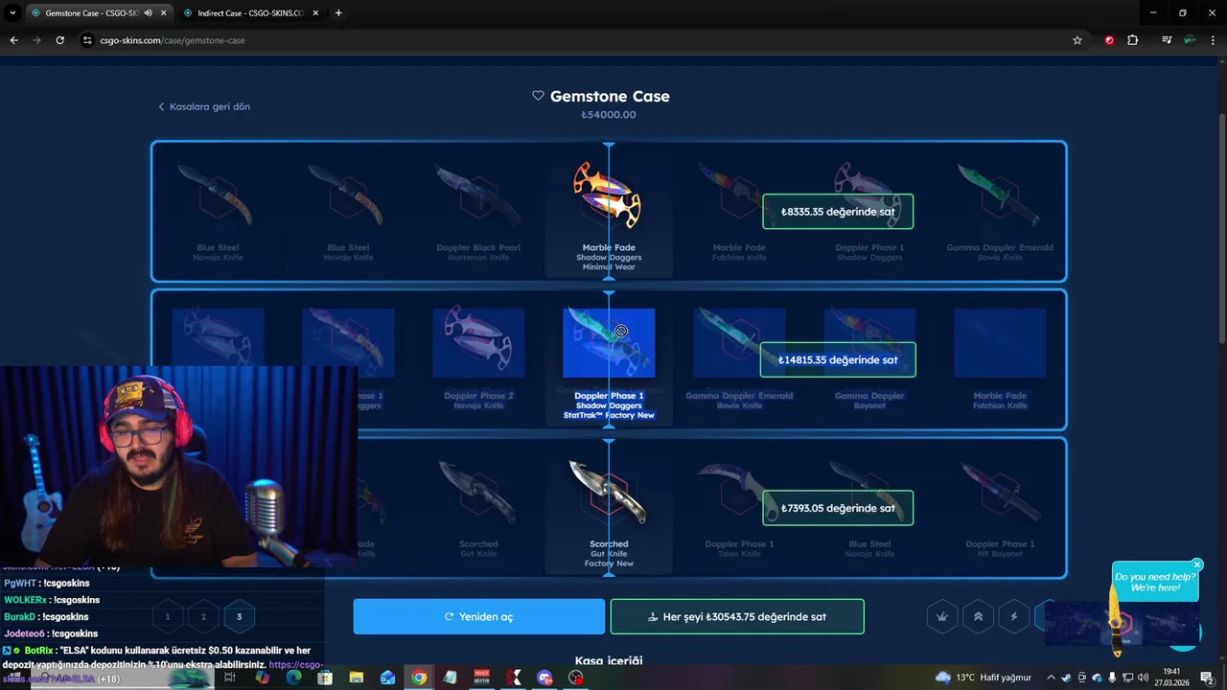This screenshot has height=690, width=1227.
Task: Open Voicemeeter from the taskbar
Action: (481, 678)
